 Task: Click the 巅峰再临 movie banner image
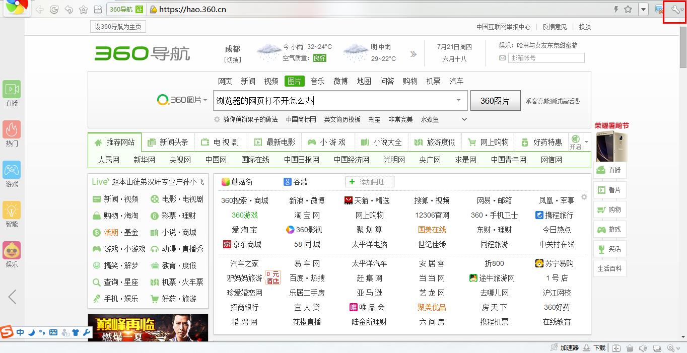(x=148, y=327)
